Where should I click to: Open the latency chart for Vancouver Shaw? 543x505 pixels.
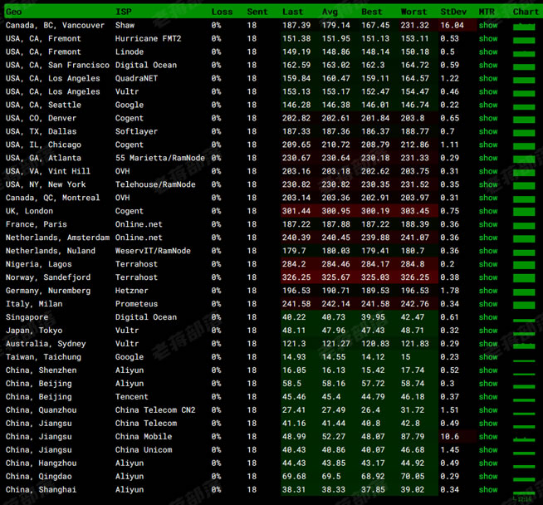coord(524,27)
